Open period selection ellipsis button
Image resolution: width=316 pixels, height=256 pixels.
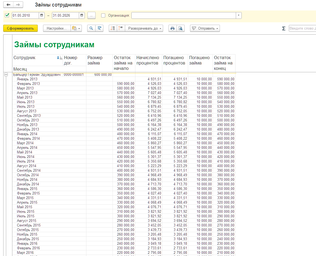(91, 16)
